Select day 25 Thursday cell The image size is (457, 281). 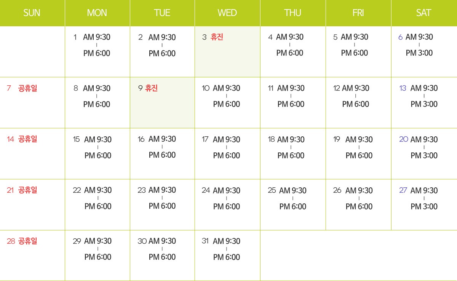293,204
